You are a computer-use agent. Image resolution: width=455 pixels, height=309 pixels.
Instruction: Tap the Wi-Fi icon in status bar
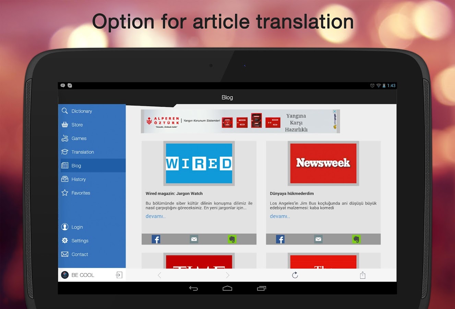(379, 85)
